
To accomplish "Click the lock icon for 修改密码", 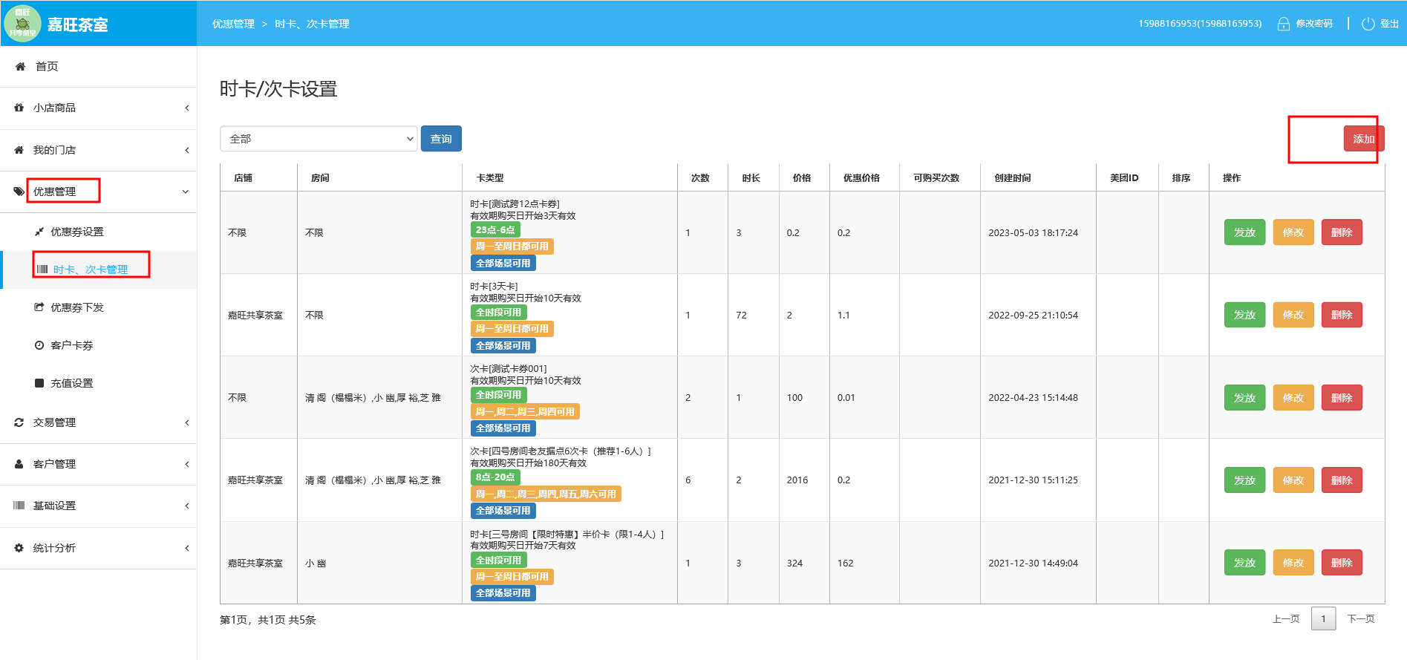I will tap(1283, 24).
